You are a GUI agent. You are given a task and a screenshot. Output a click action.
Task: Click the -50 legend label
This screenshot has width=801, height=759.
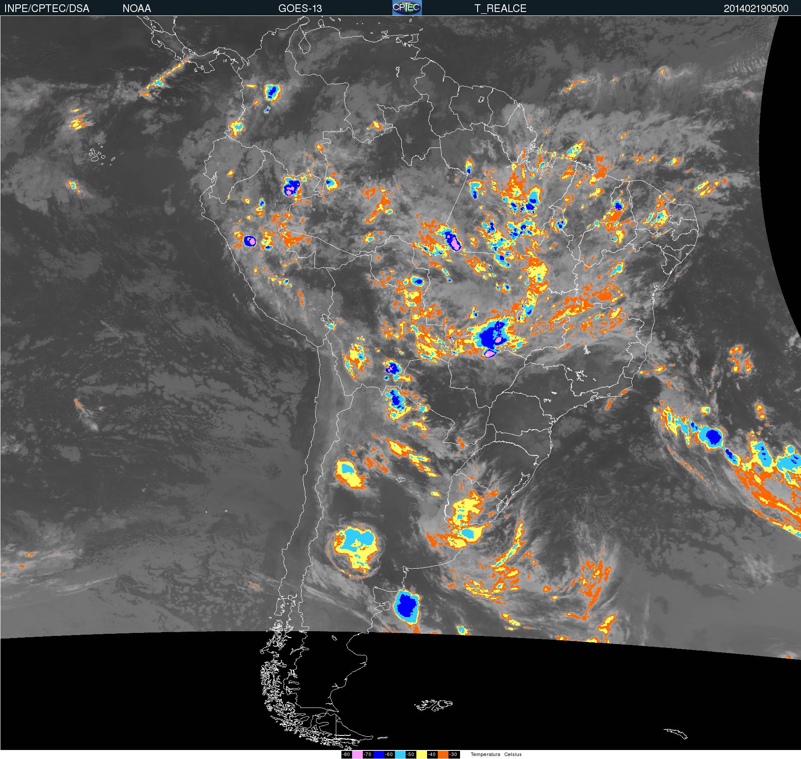coord(410,755)
